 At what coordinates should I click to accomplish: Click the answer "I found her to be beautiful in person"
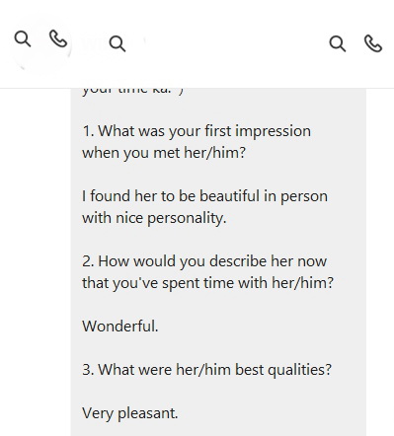click(204, 196)
